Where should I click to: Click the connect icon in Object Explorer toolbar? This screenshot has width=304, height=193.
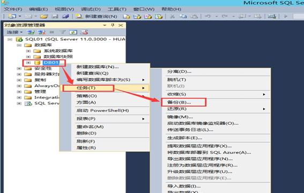pos(31,32)
